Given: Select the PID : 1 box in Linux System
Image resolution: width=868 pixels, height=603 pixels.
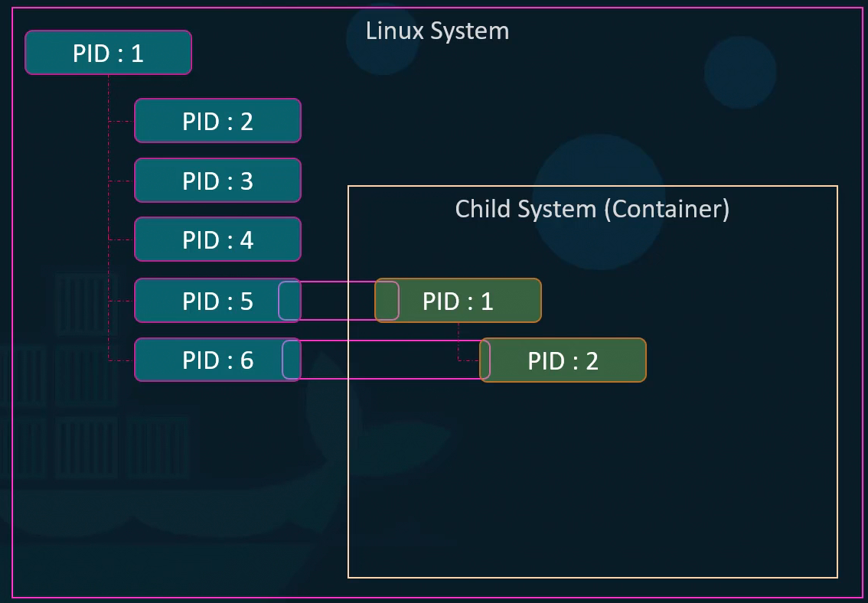Looking at the screenshot, I should [x=108, y=53].
